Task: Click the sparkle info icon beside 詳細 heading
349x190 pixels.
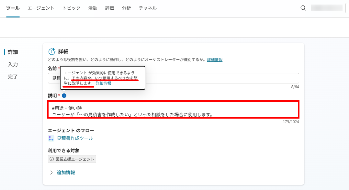Action: [52, 51]
